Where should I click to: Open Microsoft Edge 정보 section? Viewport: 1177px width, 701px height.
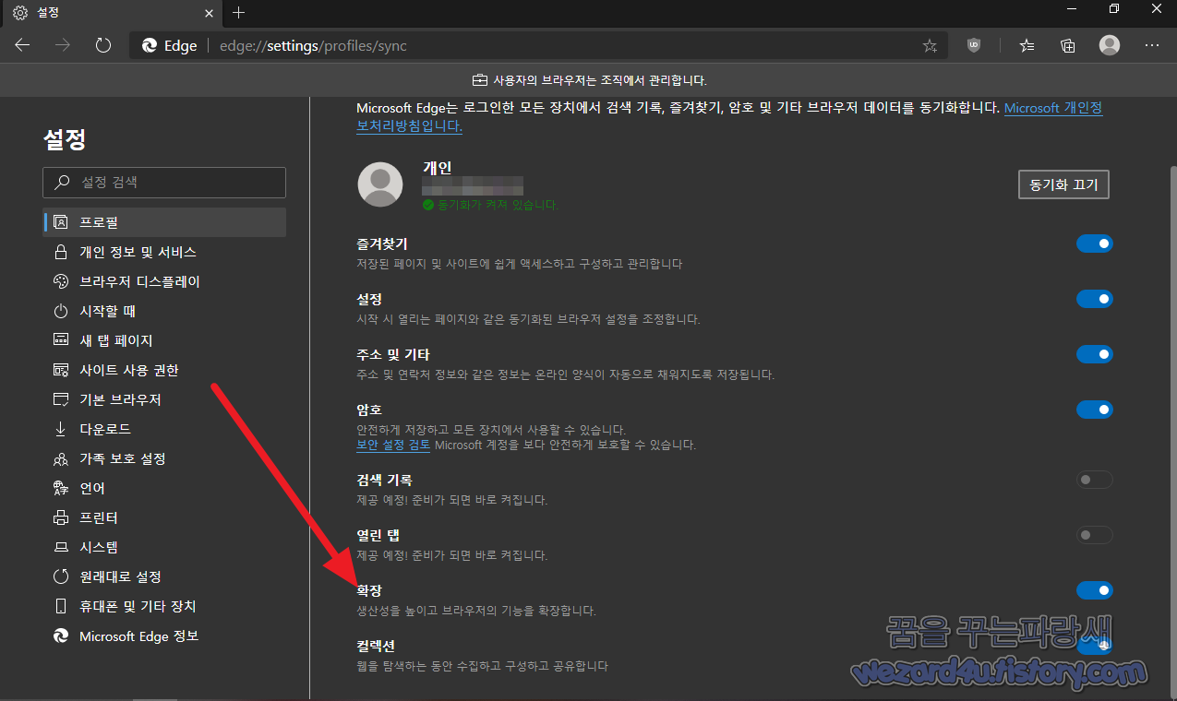[164, 636]
